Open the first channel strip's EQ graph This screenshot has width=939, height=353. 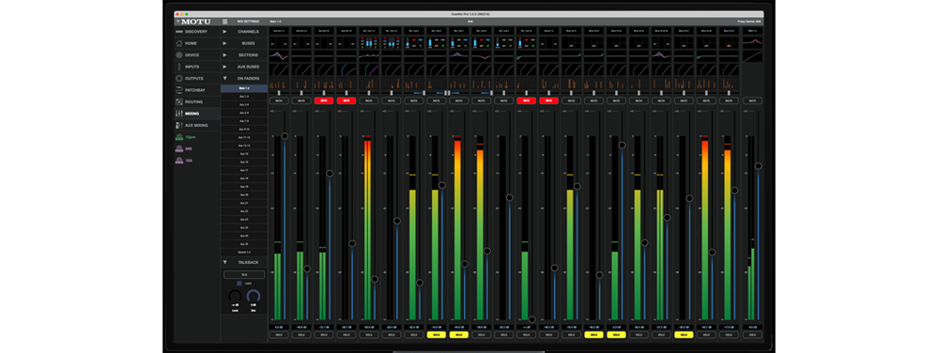coord(279,55)
